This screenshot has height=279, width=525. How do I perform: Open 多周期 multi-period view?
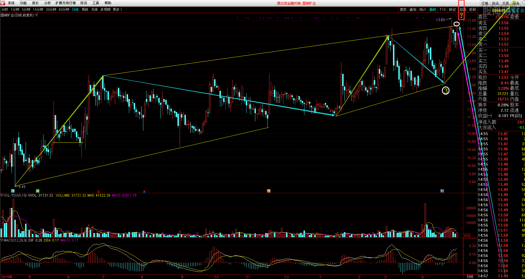tap(106, 10)
